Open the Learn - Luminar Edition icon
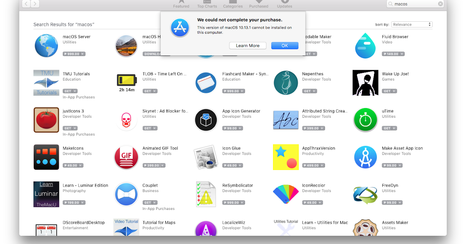The width and height of the screenshot is (466, 244). point(46,194)
